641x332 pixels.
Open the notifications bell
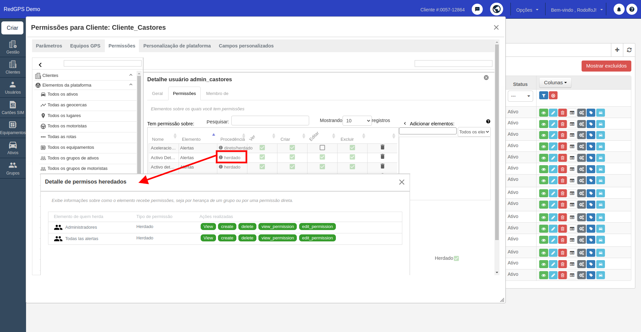coord(619,9)
